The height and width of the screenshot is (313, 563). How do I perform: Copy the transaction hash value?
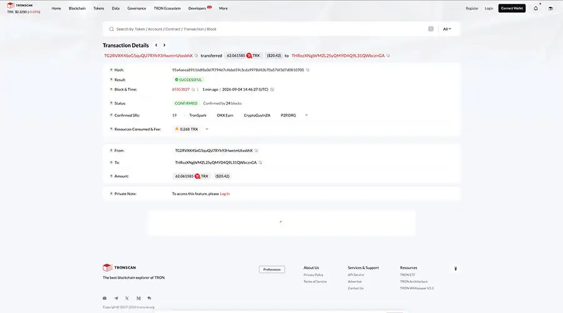(x=308, y=70)
